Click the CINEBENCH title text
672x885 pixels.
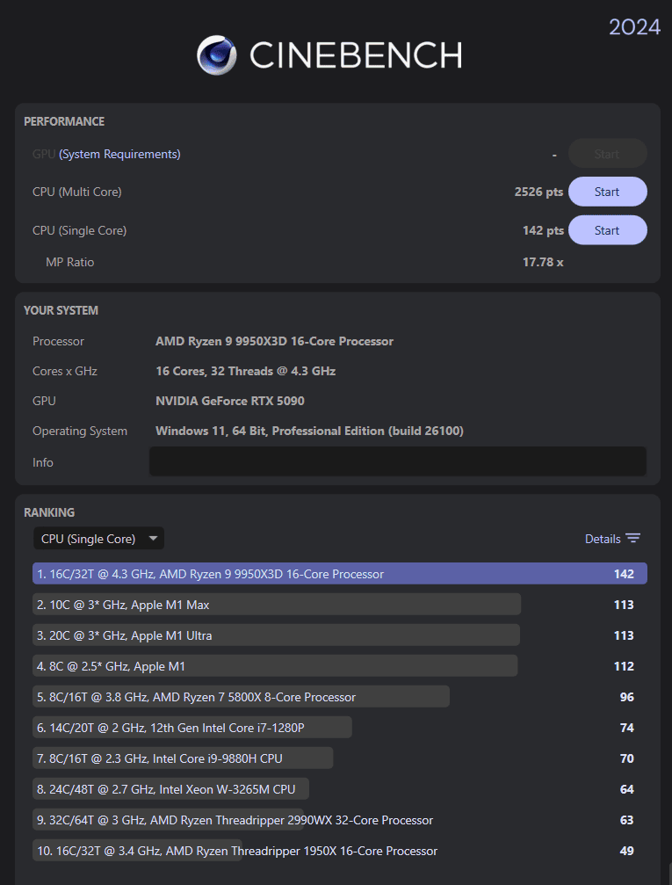tap(356, 55)
